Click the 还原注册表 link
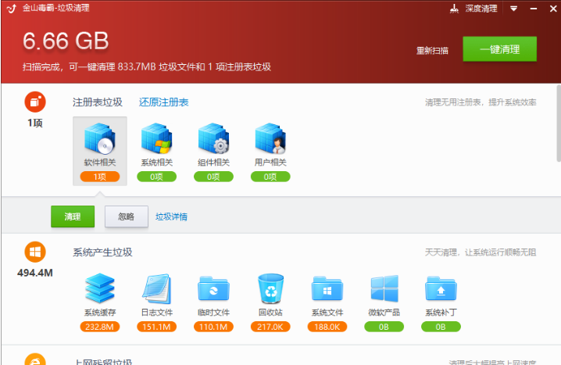This screenshot has height=365, width=561. [x=163, y=102]
